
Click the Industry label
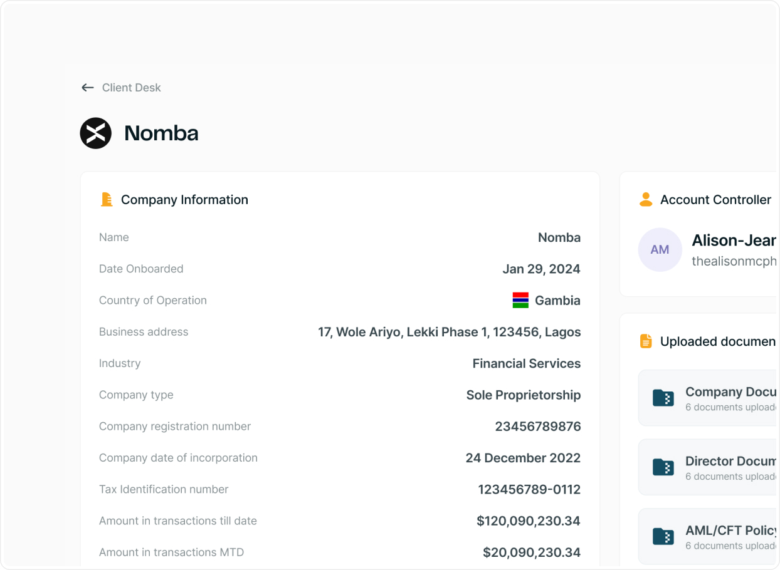tap(120, 363)
